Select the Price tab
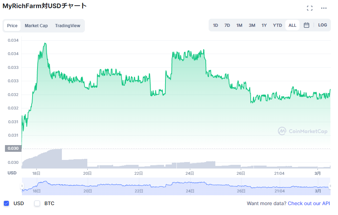Screen dimensions: 338x215 click(12, 26)
